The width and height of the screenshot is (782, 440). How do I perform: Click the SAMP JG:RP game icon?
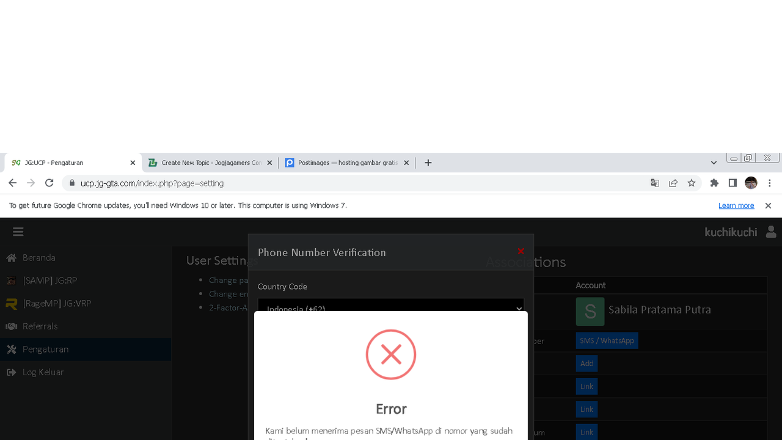coord(11,280)
